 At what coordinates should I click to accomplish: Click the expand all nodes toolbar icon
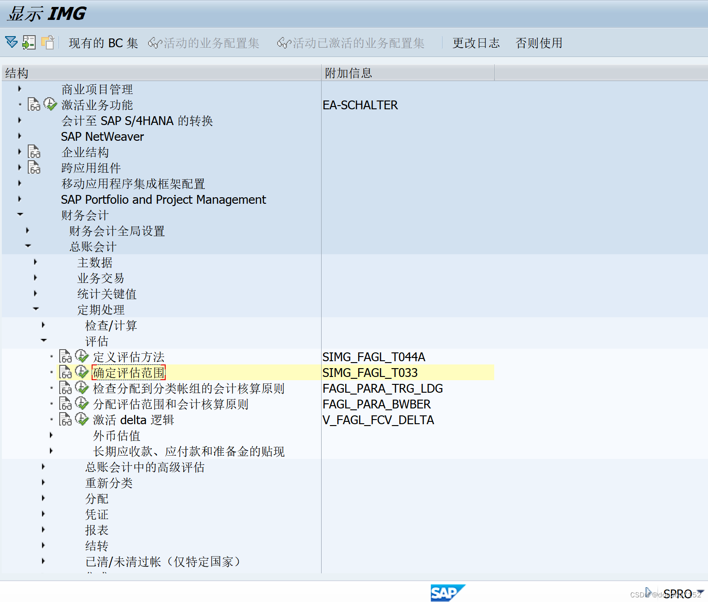(12, 42)
